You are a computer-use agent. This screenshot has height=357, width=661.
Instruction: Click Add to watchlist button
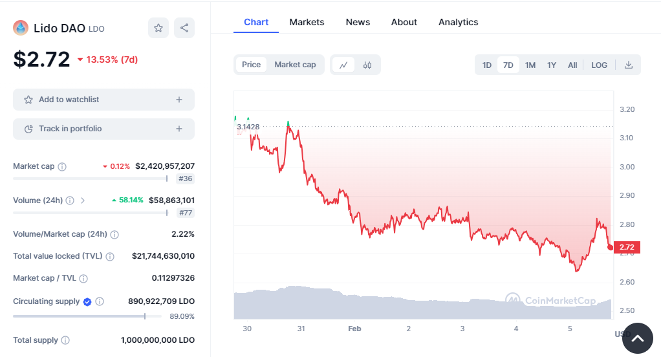(103, 100)
